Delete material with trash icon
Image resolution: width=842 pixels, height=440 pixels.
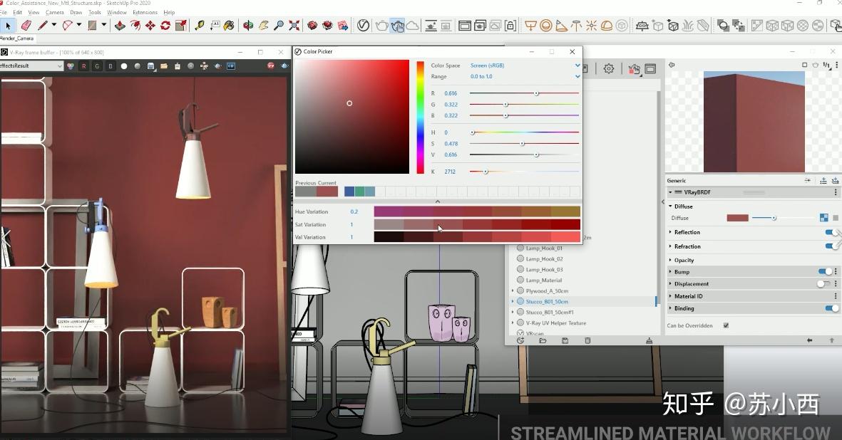point(587,340)
